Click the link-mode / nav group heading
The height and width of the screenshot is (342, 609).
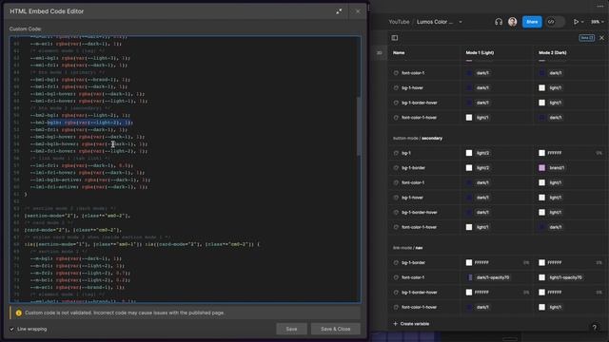(408, 248)
